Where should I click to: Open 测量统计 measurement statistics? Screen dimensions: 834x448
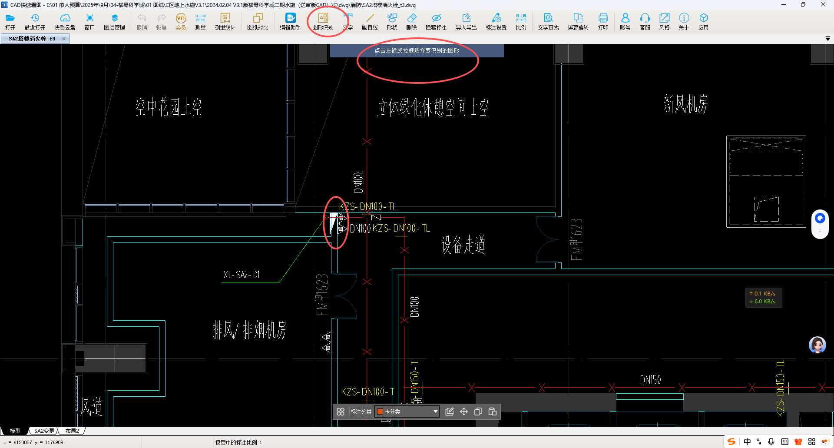225,21
